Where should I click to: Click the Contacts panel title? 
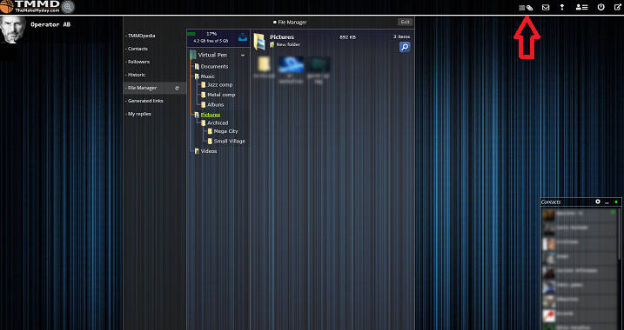pos(551,202)
